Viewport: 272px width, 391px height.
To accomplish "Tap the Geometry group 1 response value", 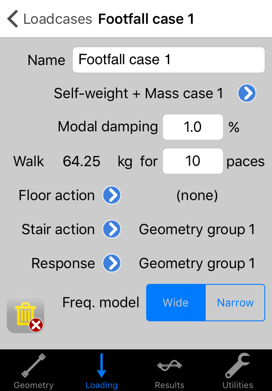I will point(197,263).
